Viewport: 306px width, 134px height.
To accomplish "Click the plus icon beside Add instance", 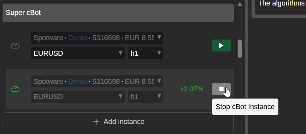I will click(x=96, y=122).
